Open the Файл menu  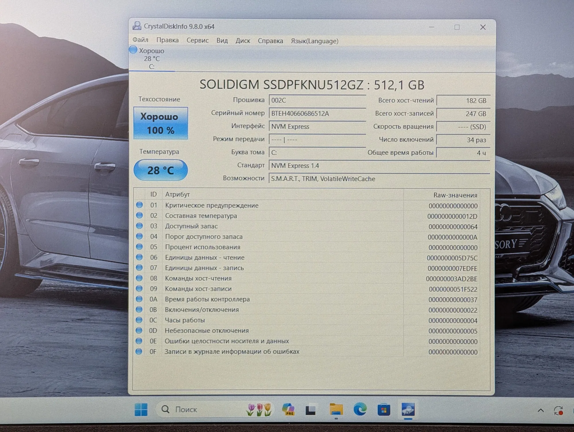(140, 40)
